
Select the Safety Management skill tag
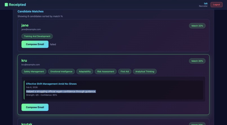pos(34,72)
